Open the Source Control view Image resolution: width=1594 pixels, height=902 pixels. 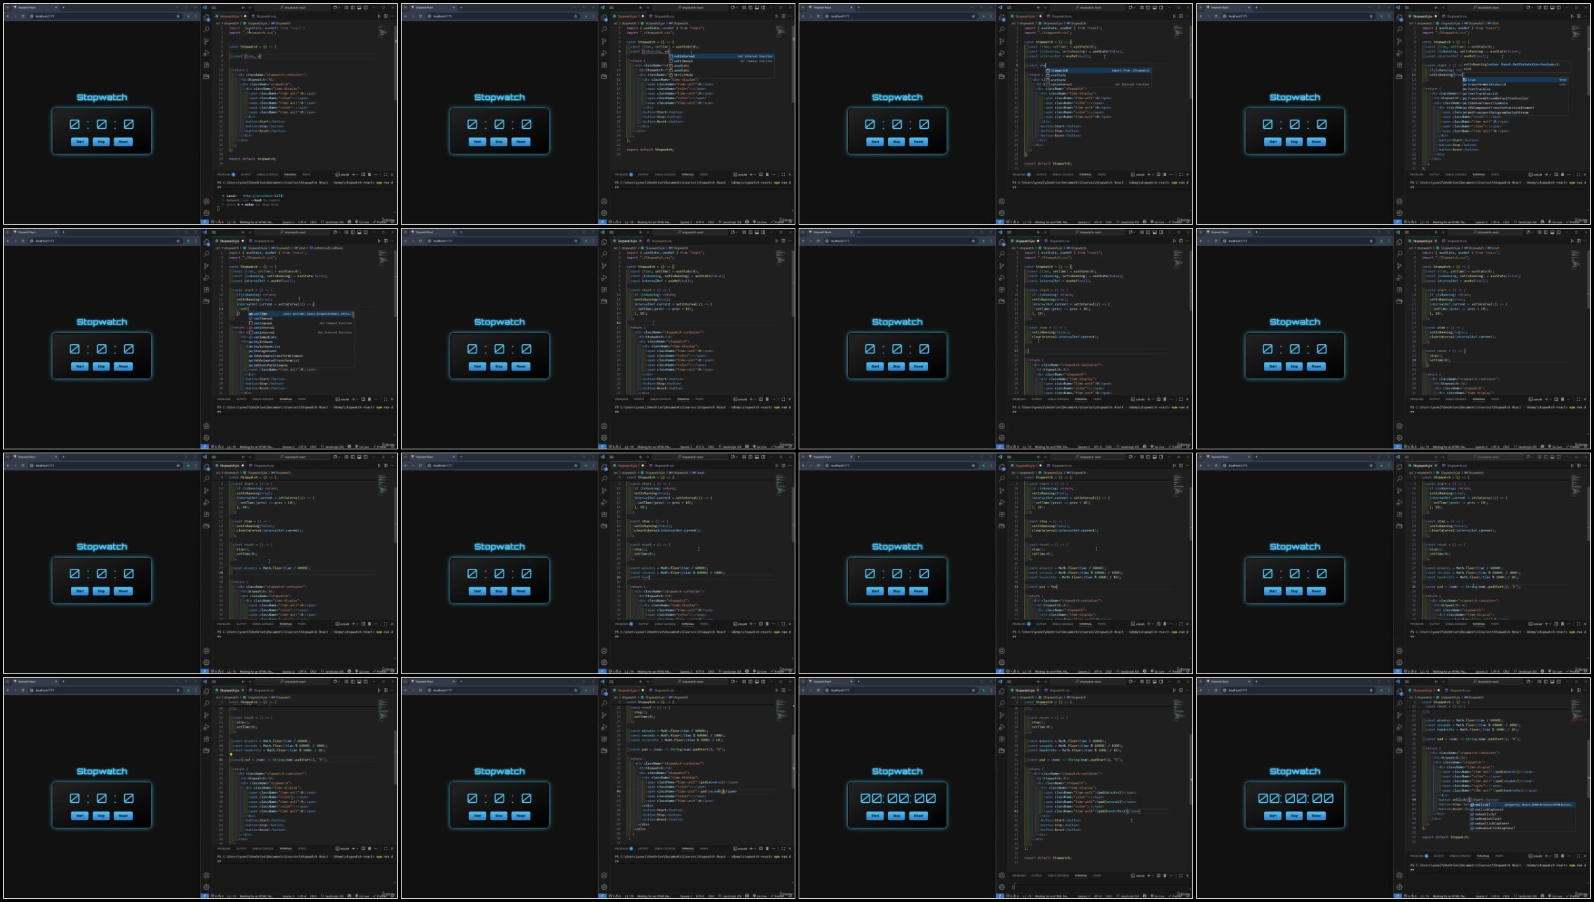pyautogui.click(x=206, y=41)
